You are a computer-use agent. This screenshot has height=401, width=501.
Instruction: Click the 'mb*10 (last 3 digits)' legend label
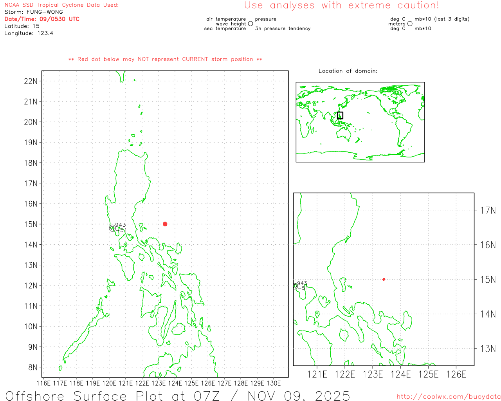coord(442,19)
